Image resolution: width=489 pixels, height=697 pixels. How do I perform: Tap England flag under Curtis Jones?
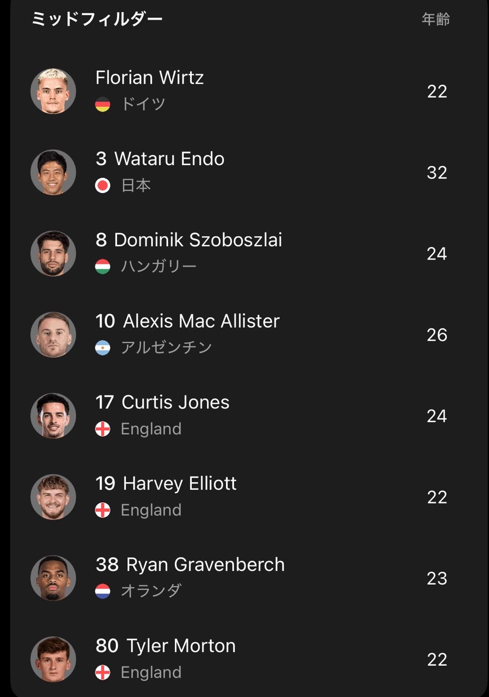103,429
